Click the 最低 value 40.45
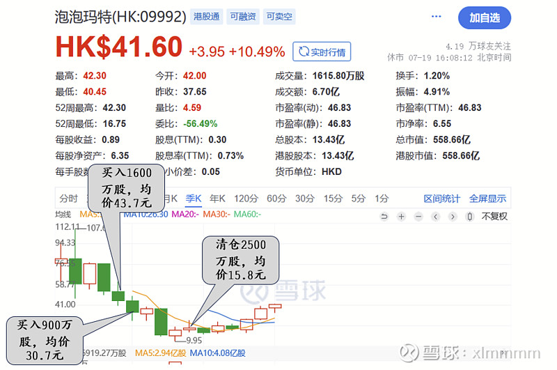The width and height of the screenshot is (557, 370). click(x=95, y=92)
